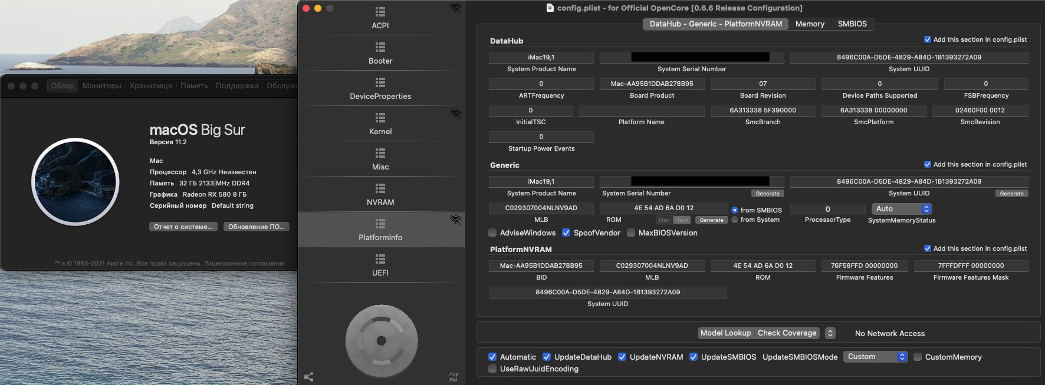The height and width of the screenshot is (385, 1045).
Task: Open the Misc section in sidebar
Action: pyautogui.click(x=380, y=159)
